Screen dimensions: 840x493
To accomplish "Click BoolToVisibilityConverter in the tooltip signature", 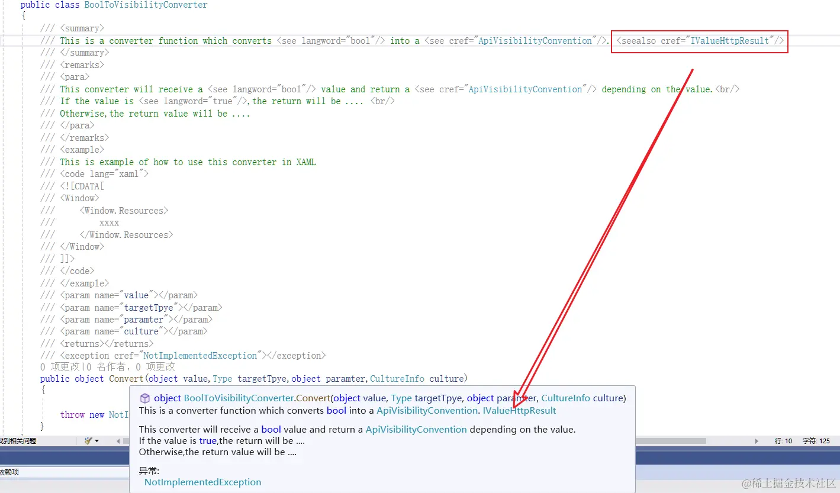I will [x=239, y=398].
